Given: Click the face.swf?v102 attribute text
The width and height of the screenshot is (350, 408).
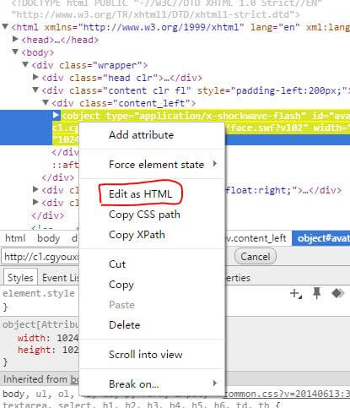Looking at the screenshot, I should [267, 128].
